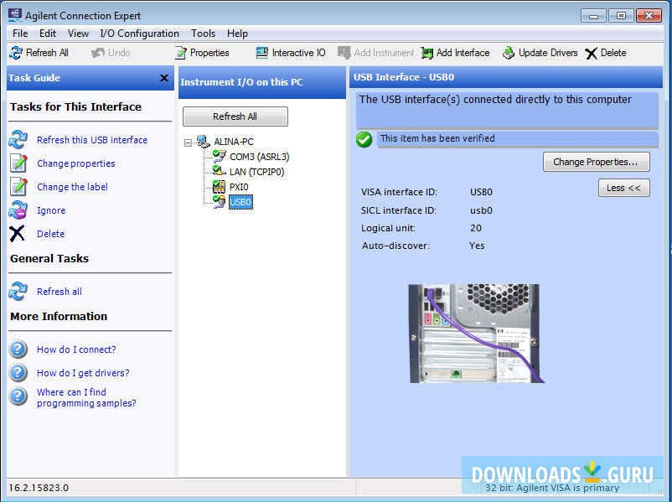Click the Ignore task icon
The height and width of the screenshot is (502, 672).
coord(18,210)
